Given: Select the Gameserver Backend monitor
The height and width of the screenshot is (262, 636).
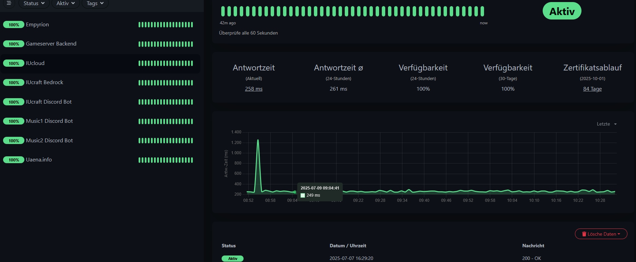Looking at the screenshot, I should (x=51, y=44).
